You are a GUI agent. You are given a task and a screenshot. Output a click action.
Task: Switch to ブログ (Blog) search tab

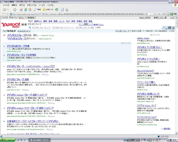tap(68, 21)
